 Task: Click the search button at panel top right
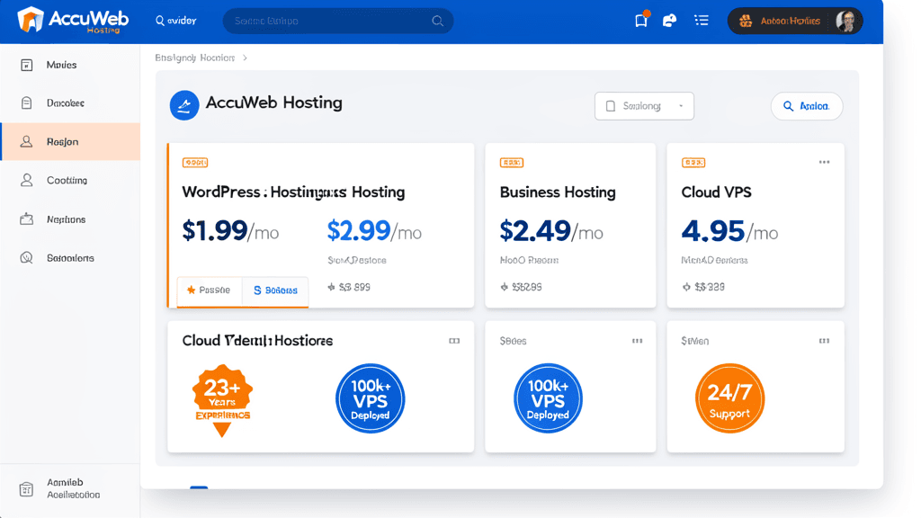(x=807, y=106)
